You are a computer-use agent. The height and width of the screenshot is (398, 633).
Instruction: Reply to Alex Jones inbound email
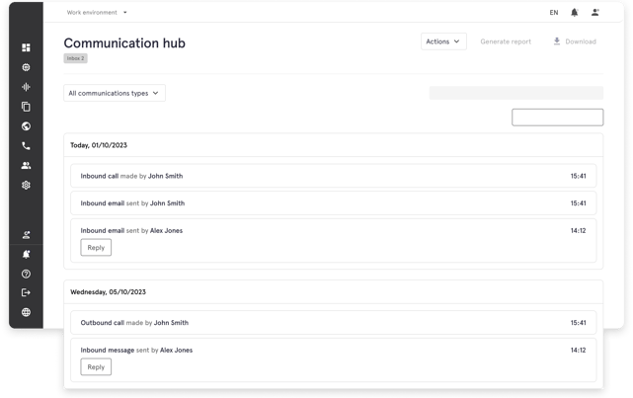(96, 248)
